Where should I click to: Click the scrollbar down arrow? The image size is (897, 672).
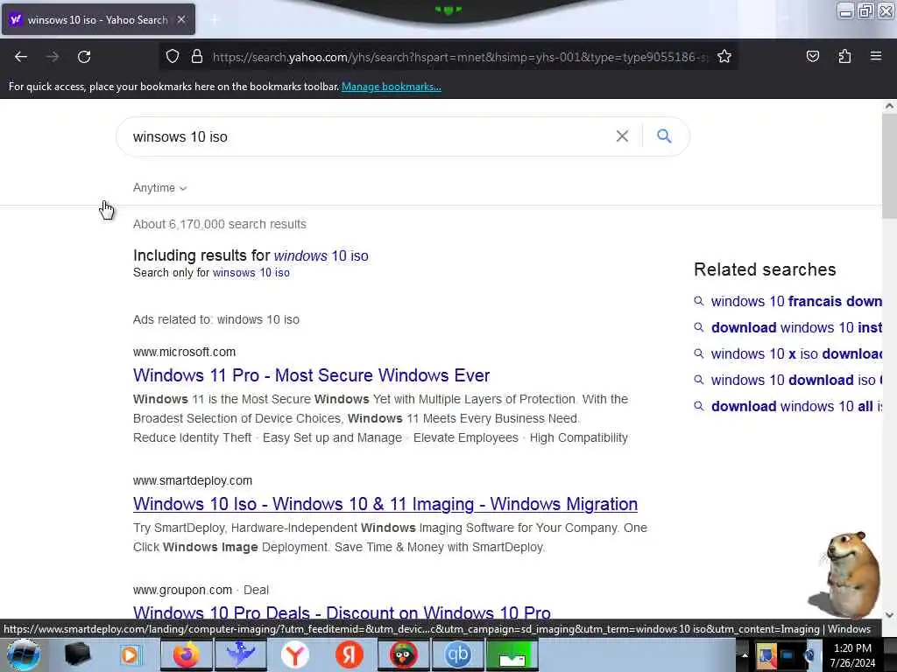click(x=889, y=615)
